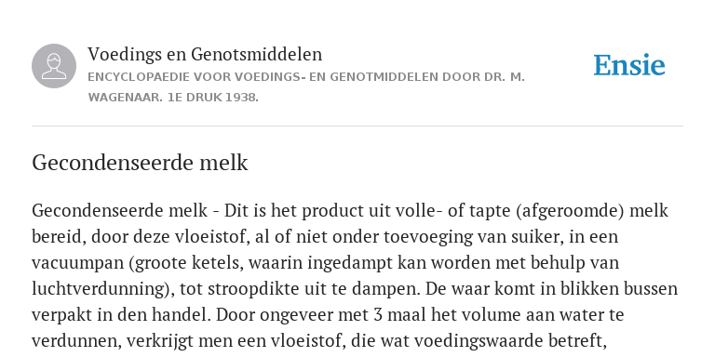Click the 'Wagenaar. 1e druk 1938.' line

173,98
